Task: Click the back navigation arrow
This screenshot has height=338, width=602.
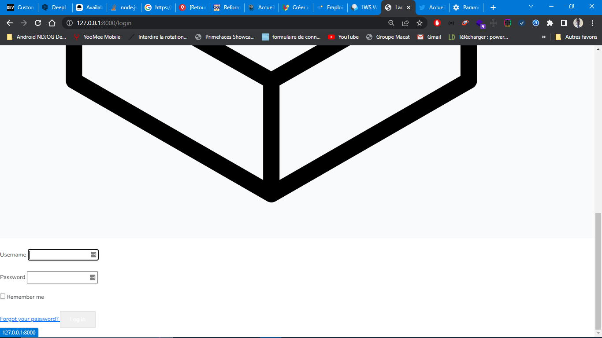Action: click(10, 22)
